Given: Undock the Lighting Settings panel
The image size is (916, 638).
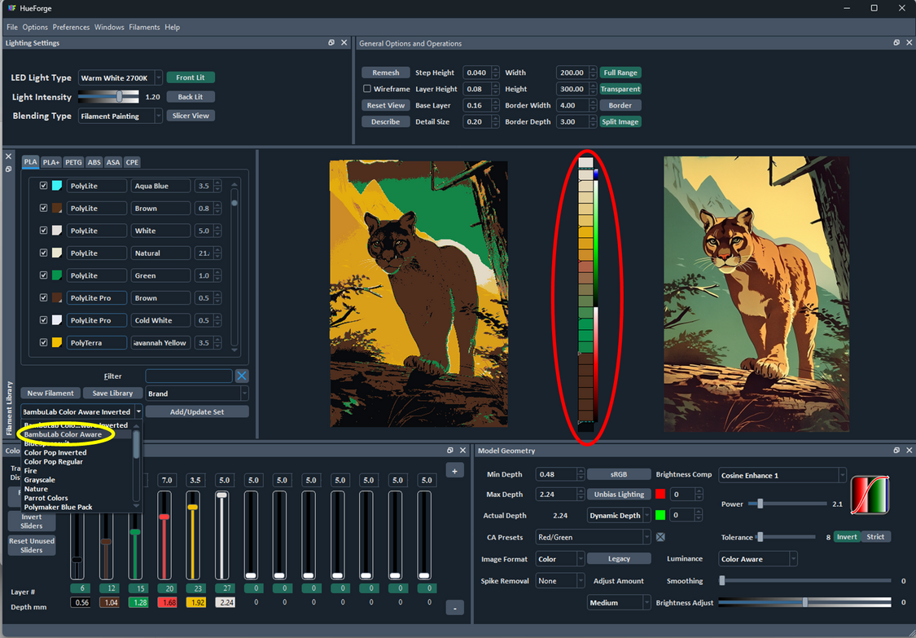Looking at the screenshot, I should 331,42.
